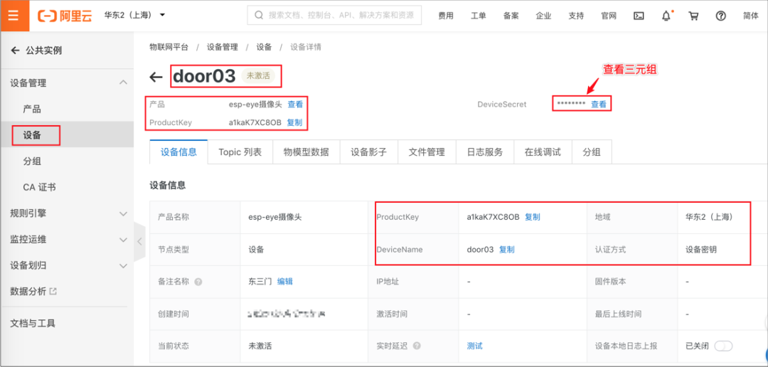Open 费用 in the top bar
768x367 pixels.
(446, 16)
